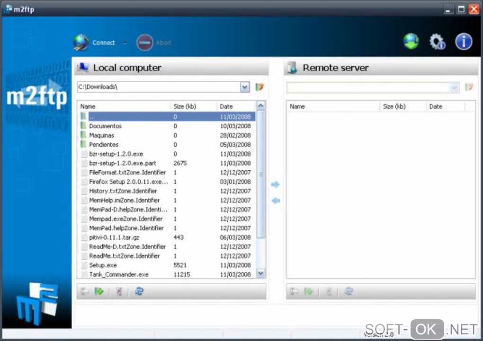Select the Pendientes folder
Screen dimensions: 483x341
tap(167, 144)
